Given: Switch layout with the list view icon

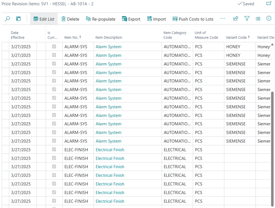Looking at the screenshot, I should [x=258, y=18].
